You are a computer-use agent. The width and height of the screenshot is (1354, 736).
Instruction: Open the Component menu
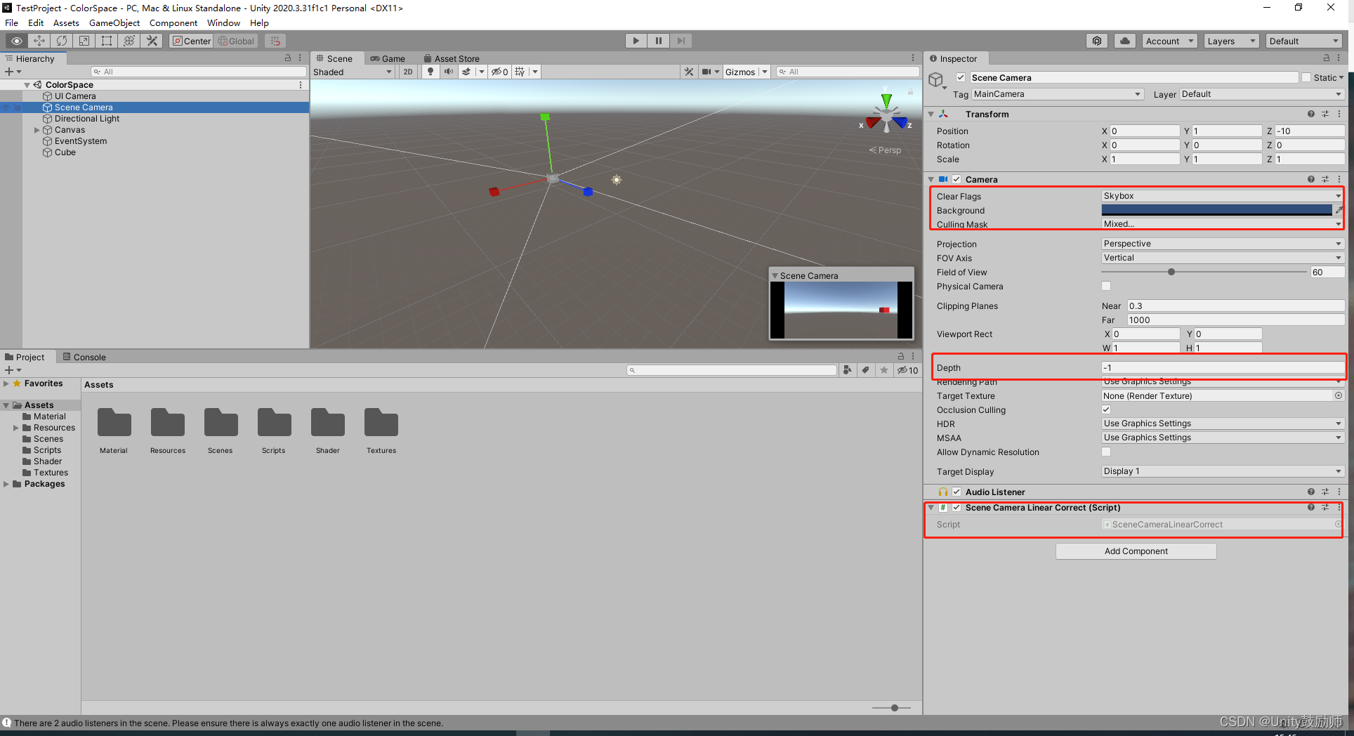pos(173,23)
